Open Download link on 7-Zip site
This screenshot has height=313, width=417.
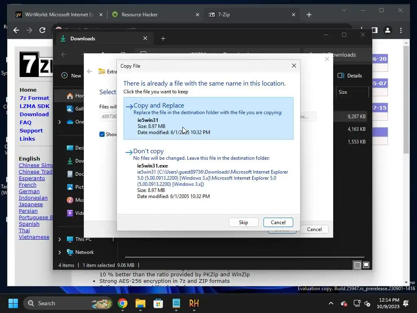[34, 115]
